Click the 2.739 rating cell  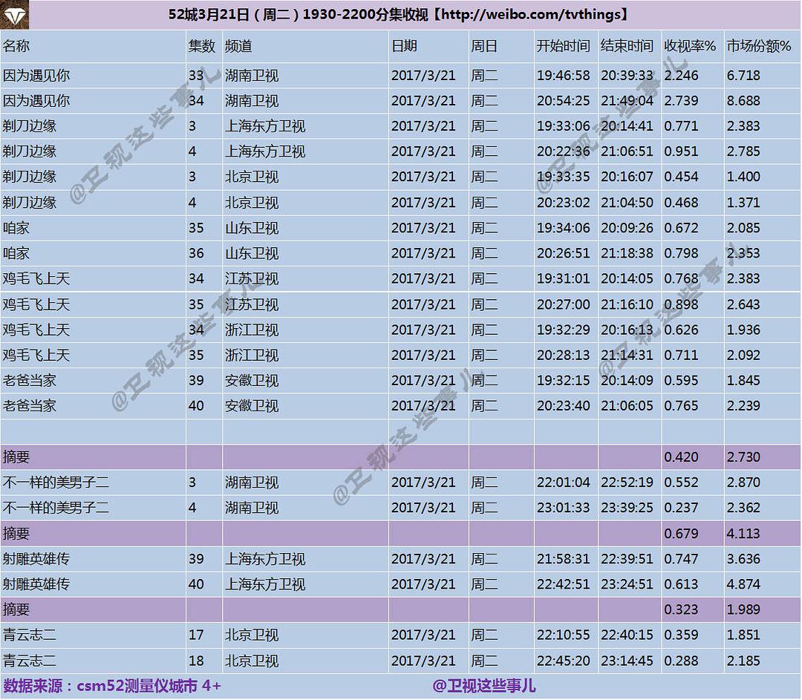(x=682, y=101)
